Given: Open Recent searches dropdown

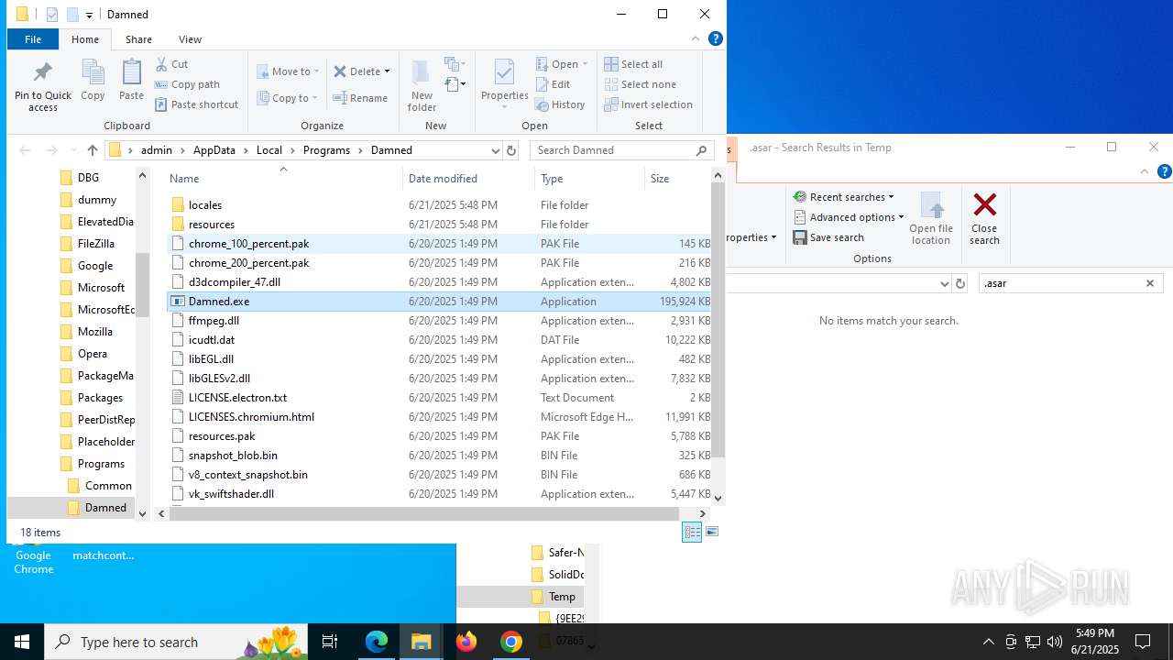Looking at the screenshot, I should tap(843, 197).
